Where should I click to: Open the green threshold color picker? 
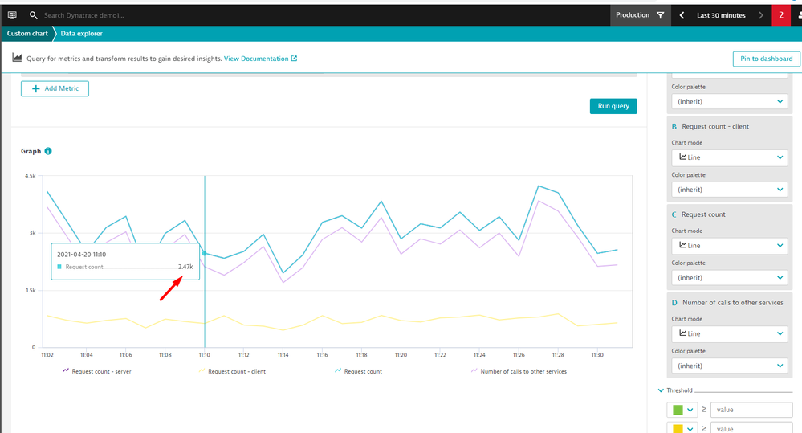(683, 410)
